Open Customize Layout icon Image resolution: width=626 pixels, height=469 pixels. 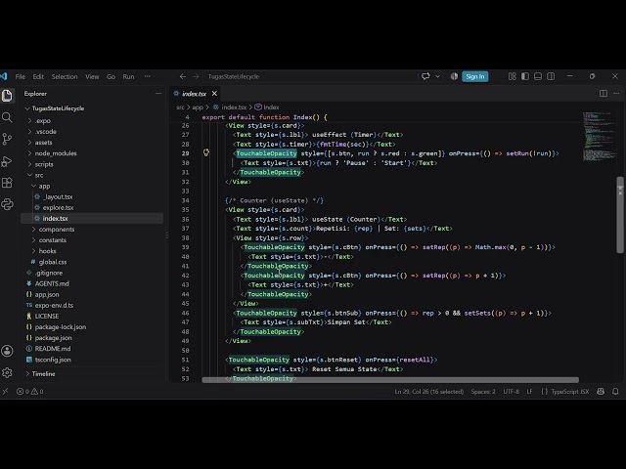[513, 76]
